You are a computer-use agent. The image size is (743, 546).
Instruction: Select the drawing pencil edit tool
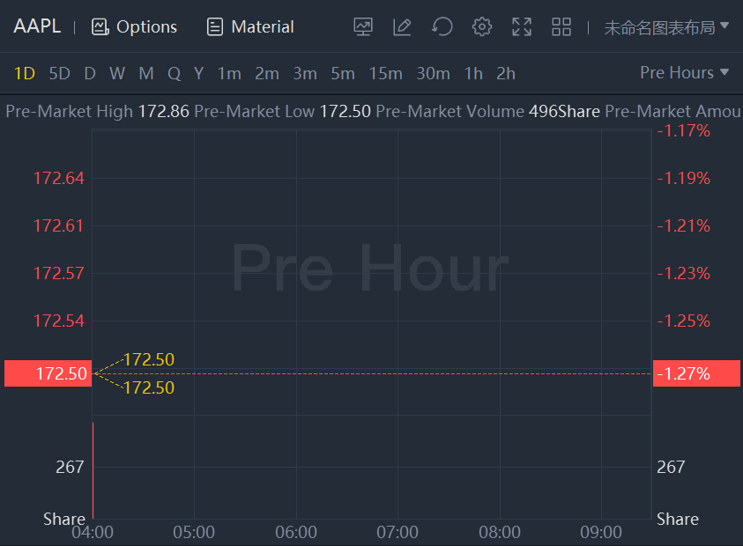pos(402,27)
